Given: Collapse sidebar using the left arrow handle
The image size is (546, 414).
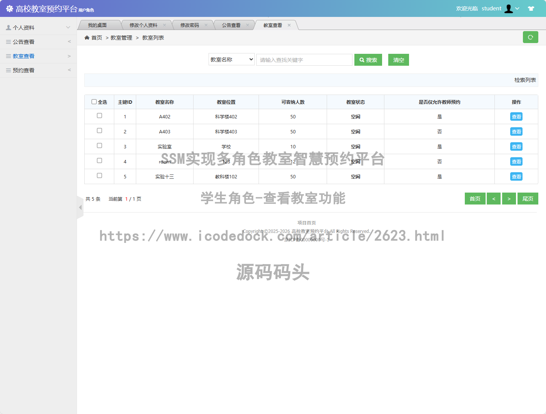Looking at the screenshot, I should tap(80, 208).
